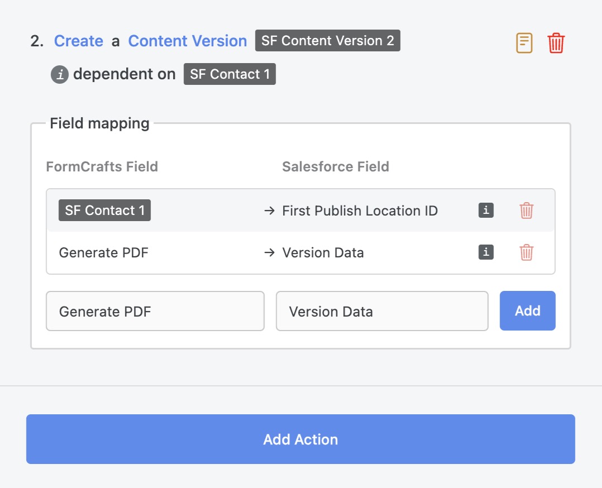Click the Add Action button

[300, 439]
